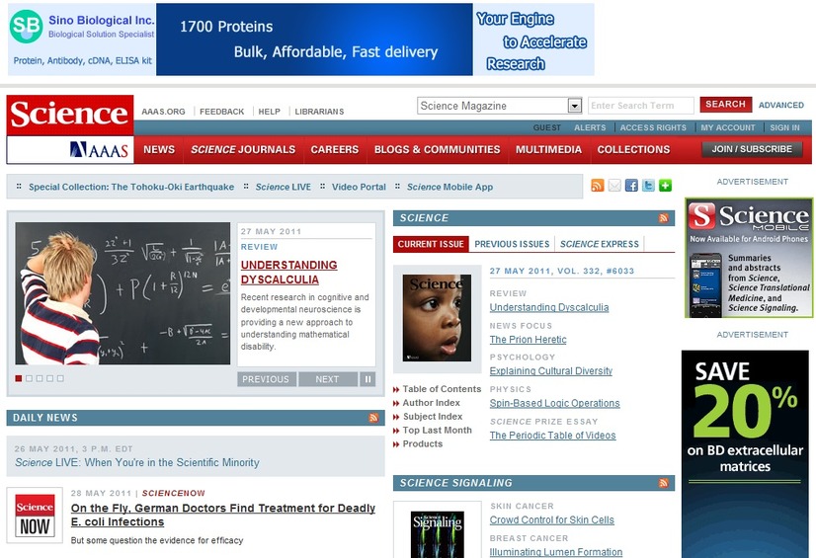Select second slideshow indicator dot
The image size is (816, 558).
click(x=30, y=378)
